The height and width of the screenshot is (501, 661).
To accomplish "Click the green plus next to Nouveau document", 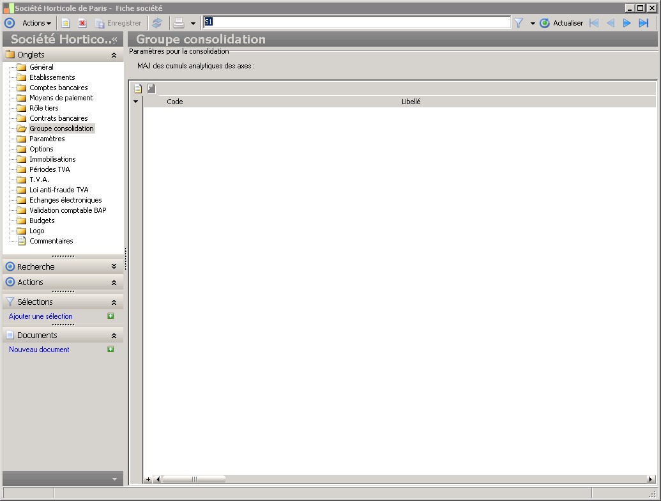I will pyautogui.click(x=110, y=349).
